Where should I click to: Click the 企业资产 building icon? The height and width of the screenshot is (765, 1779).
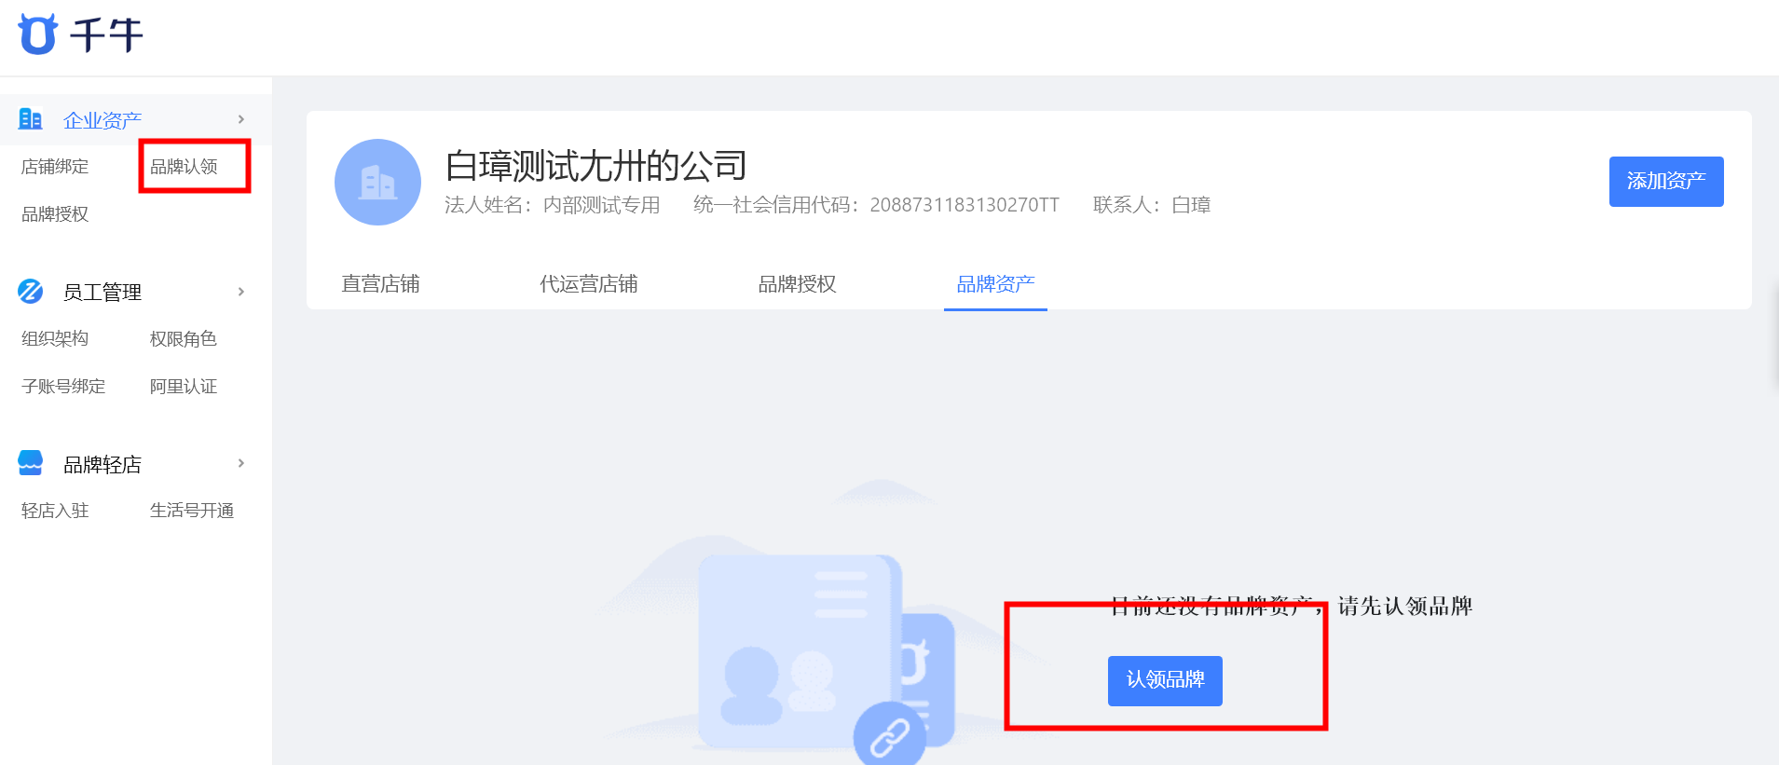coord(31,119)
